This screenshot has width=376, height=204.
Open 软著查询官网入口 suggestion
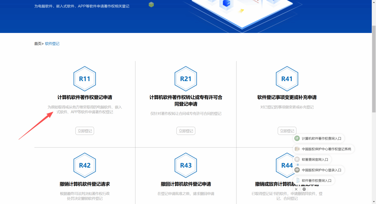315,159
